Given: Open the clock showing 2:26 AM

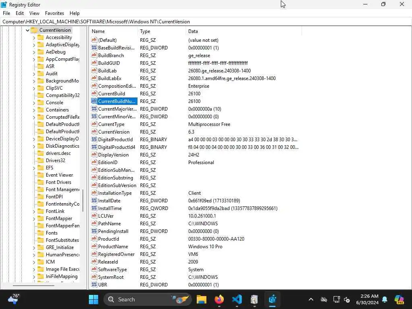Looking at the screenshot, I should click(367, 299).
